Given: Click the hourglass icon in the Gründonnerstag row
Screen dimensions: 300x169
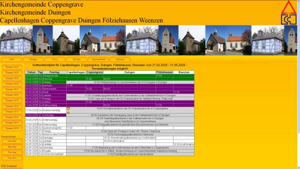Looking at the screenshot, I should (68, 110).
